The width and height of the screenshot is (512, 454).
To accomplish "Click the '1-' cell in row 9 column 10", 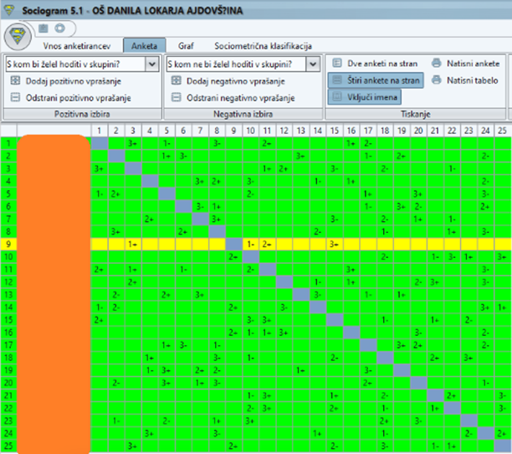I will coord(250,244).
